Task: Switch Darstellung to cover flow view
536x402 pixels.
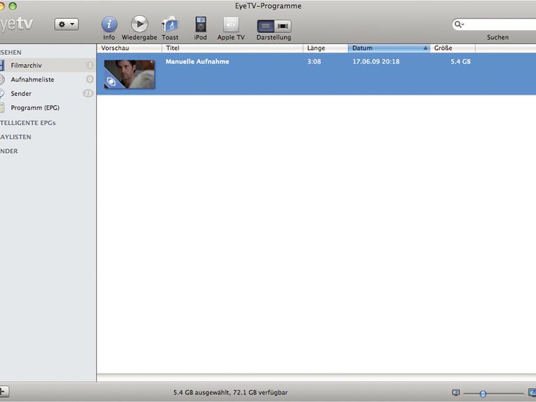Action: 283,26
